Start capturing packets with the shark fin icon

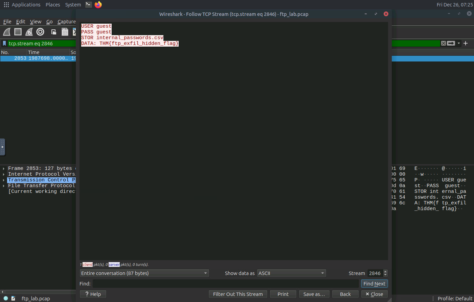[7, 32]
